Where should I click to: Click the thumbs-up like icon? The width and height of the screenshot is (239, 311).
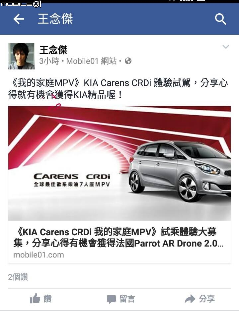point(35,298)
